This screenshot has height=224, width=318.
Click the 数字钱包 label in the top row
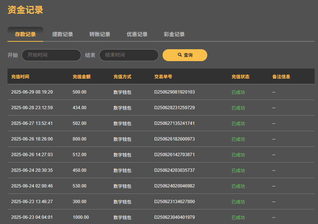click(122, 92)
